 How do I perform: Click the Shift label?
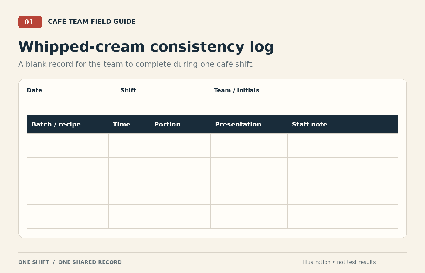pyautogui.click(x=128, y=90)
